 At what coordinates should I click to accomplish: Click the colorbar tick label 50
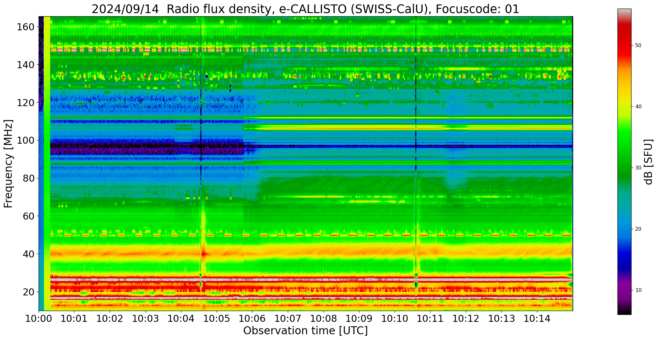[x=638, y=46]
